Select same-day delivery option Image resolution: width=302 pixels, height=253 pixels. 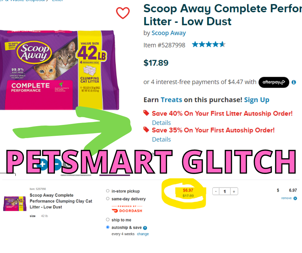[108, 198]
